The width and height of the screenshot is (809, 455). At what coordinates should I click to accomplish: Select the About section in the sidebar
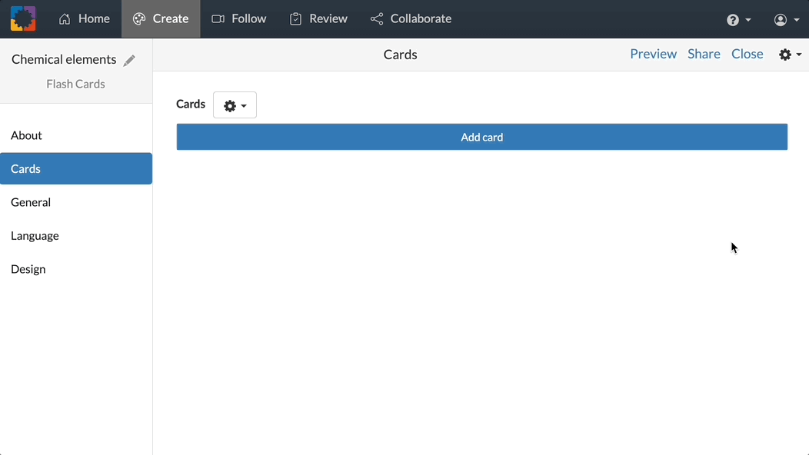(x=26, y=135)
